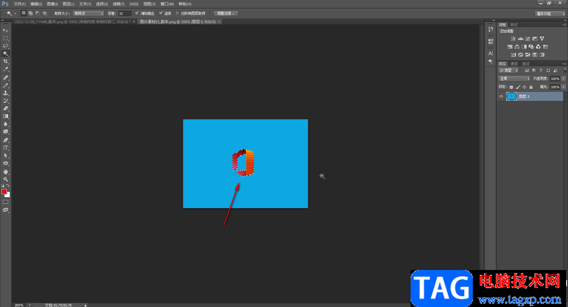
Task: Select the Move tool
Action: [6, 30]
